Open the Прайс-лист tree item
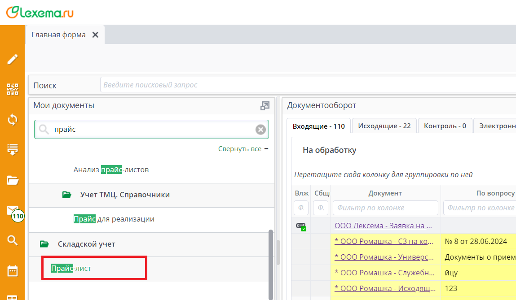Image resolution: width=516 pixels, height=300 pixels. coord(71,268)
